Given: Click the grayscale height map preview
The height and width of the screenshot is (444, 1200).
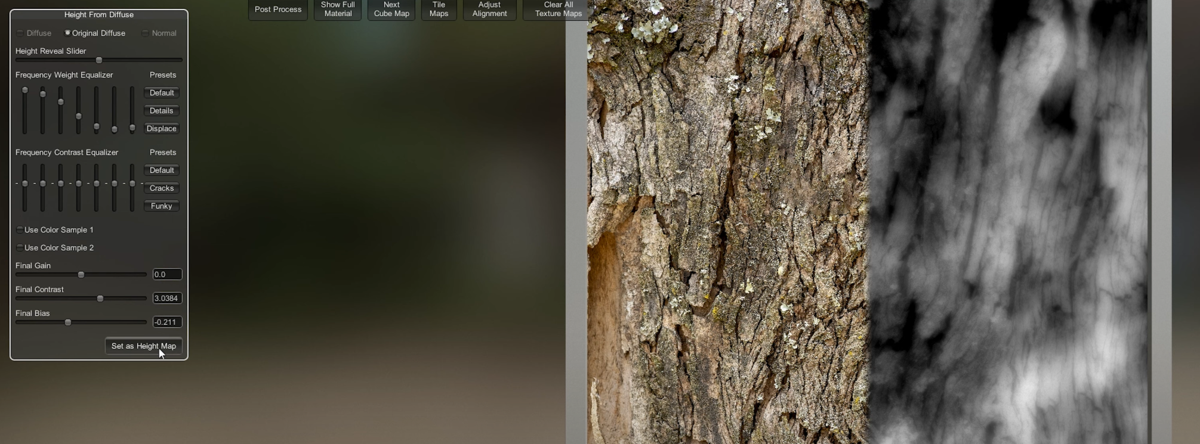Looking at the screenshot, I should click(x=1008, y=222).
